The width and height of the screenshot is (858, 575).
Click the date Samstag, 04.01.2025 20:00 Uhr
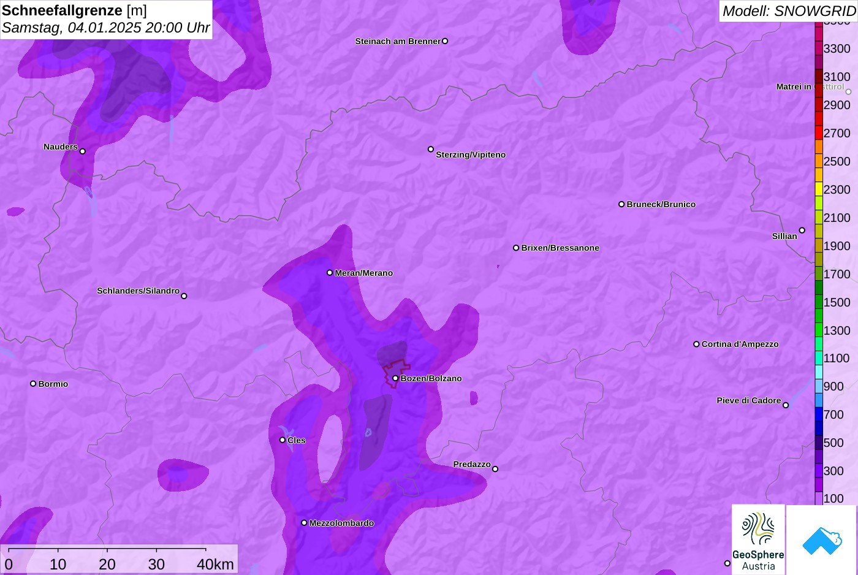click(x=106, y=28)
